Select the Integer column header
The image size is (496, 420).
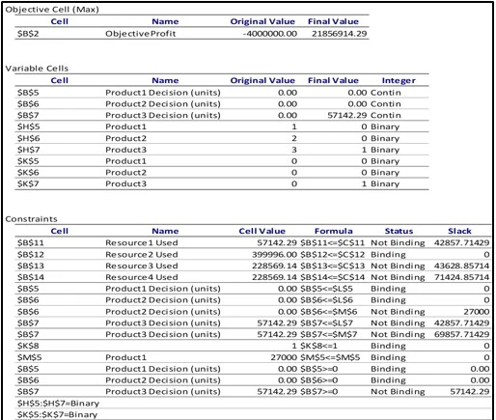click(x=399, y=80)
